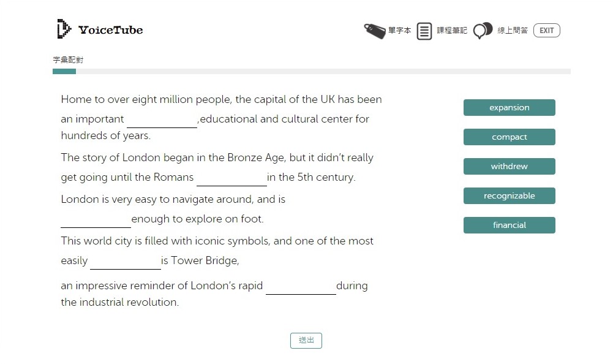
Task: Select the "compact" word tile
Action: (x=509, y=137)
